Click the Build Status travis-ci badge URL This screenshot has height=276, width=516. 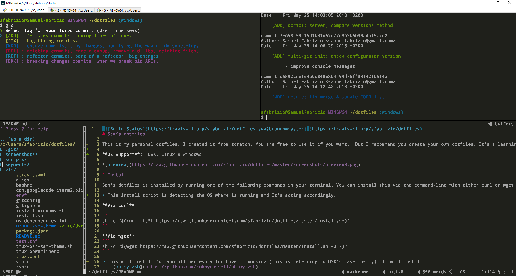pos(226,129)
